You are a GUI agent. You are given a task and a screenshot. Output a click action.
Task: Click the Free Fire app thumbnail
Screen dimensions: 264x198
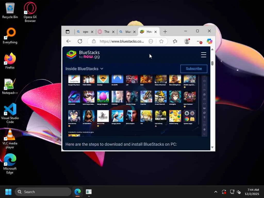(x=146, y=97)
